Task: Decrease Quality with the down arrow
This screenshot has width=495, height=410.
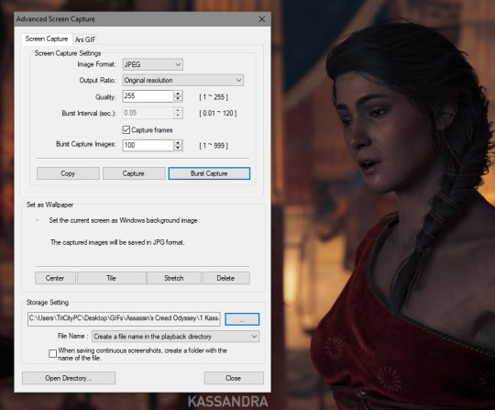Action: (x=178, y=99)
